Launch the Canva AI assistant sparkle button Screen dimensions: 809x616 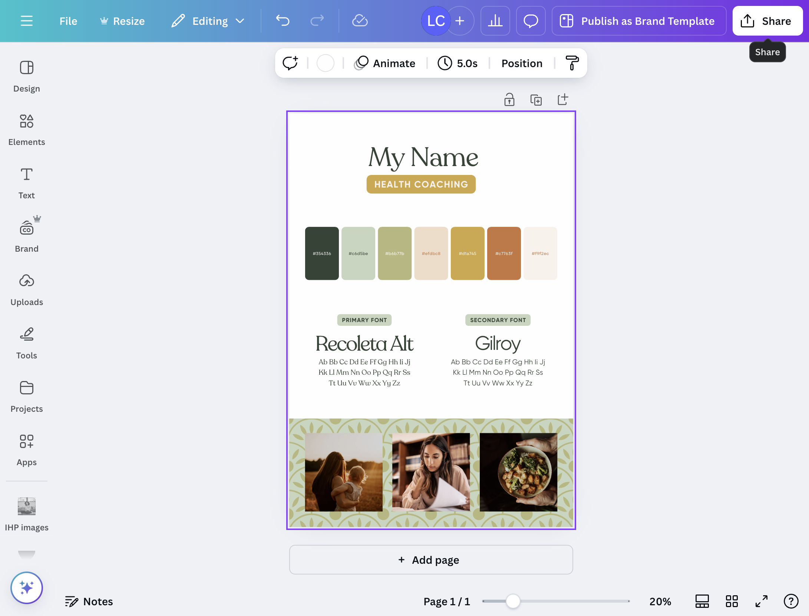[x=27, y=587]
